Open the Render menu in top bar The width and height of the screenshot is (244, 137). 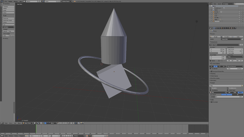click(10, 1)
